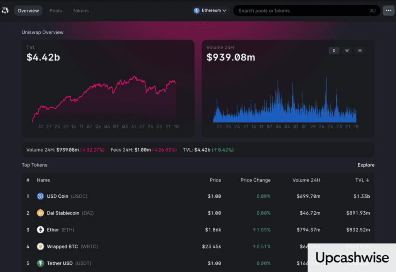Click the Tether USD token icon
The image size is (396, 272).
(40, 263)
